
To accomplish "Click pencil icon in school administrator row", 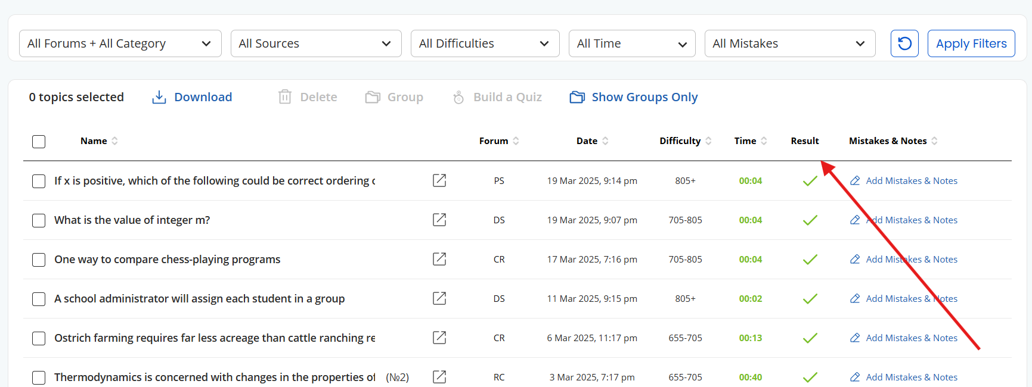I will [855, 298].
